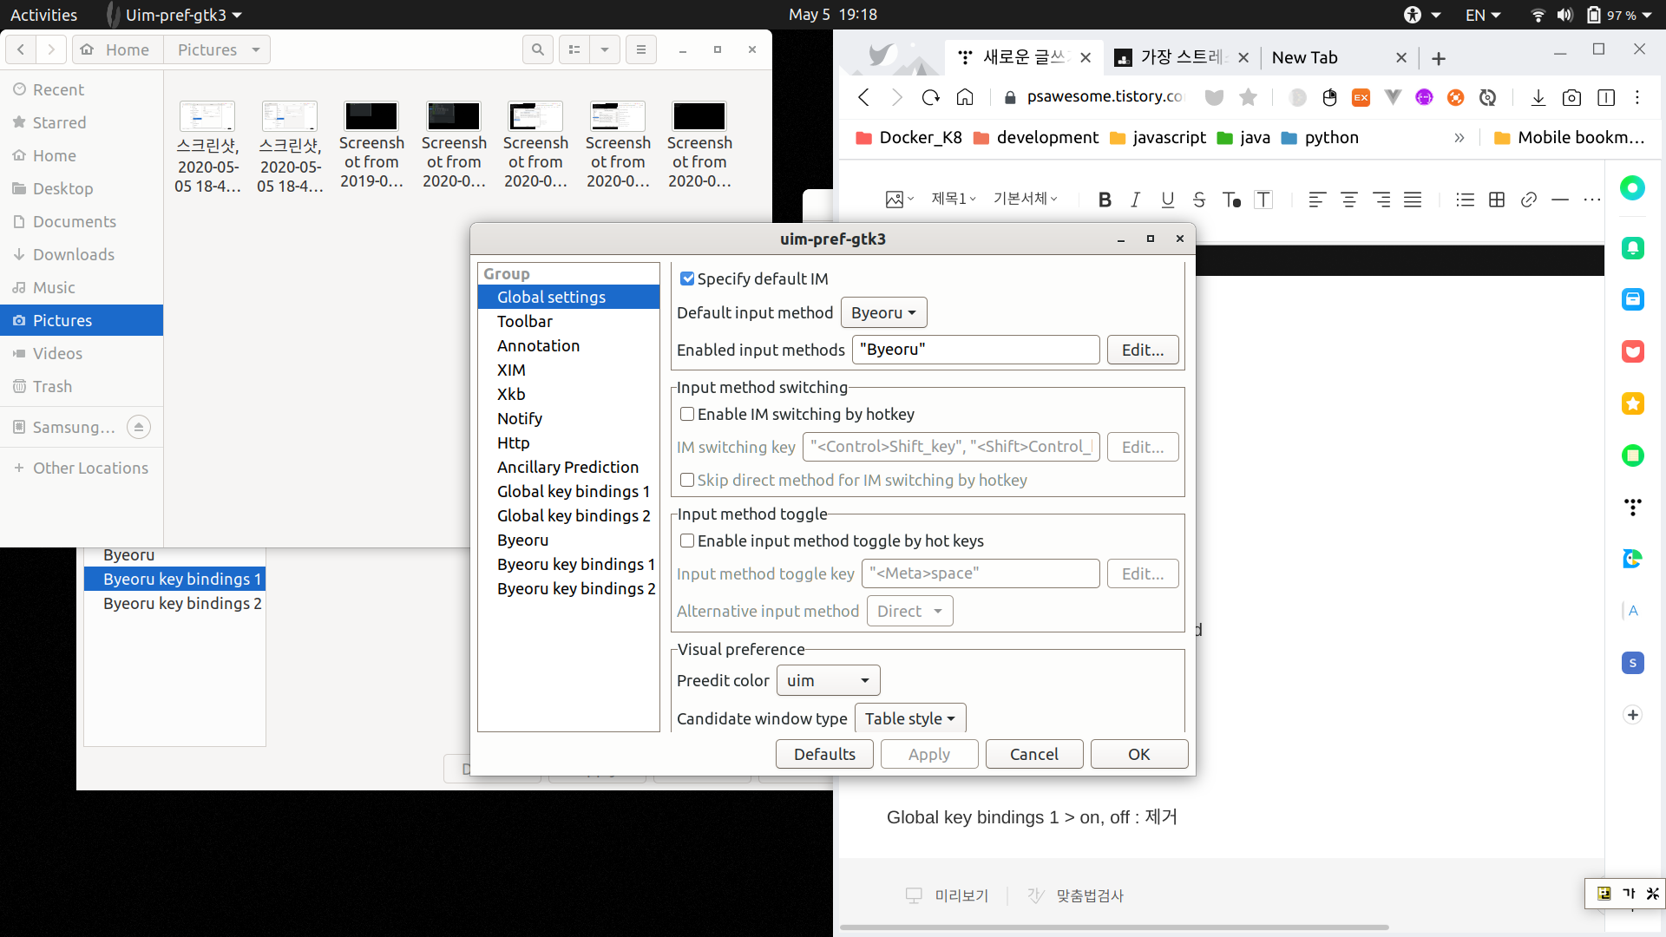Click the search icon in Files
The height and width of the screenshot is (937, 1666).
coord(538,49)
